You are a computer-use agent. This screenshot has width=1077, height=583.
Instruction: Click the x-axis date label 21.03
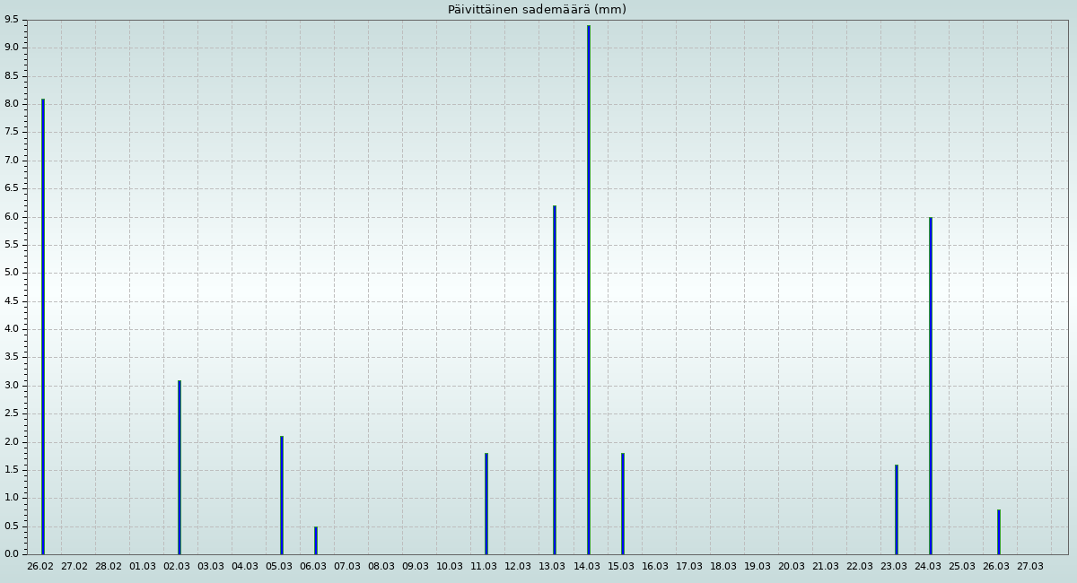[x=826, y=567]
